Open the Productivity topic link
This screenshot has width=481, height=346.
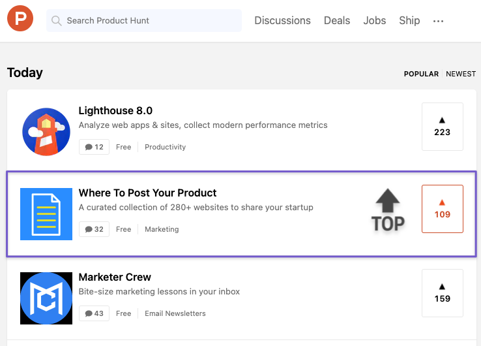(x=165, y=147)
